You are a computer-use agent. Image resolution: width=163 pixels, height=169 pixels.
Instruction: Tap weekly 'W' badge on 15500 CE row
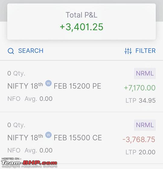pyautogui.click(x=48, y=135)
